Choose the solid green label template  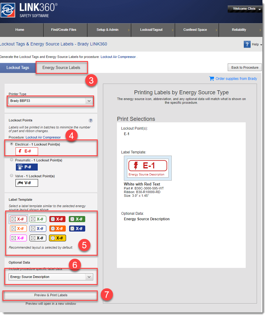pos(77,219)
